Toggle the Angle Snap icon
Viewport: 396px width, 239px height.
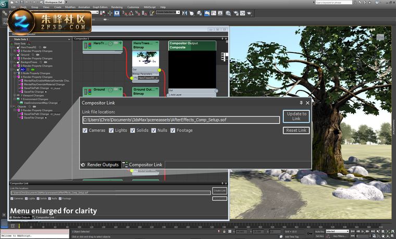pos(131,13)
